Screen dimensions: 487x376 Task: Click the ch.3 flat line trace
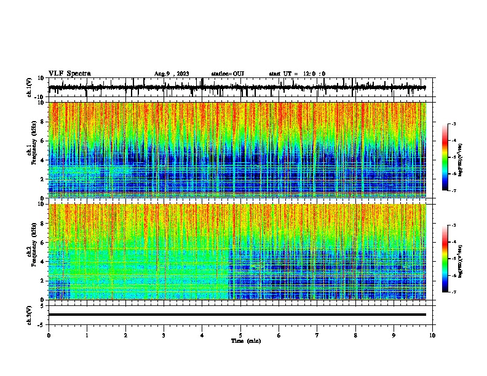click(237, 315)
